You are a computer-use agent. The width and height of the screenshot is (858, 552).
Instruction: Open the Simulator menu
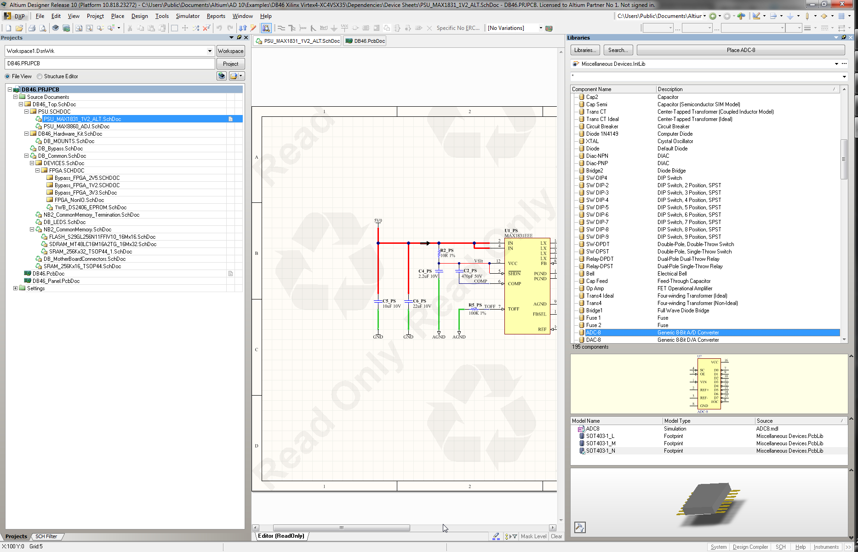(188, 16)
